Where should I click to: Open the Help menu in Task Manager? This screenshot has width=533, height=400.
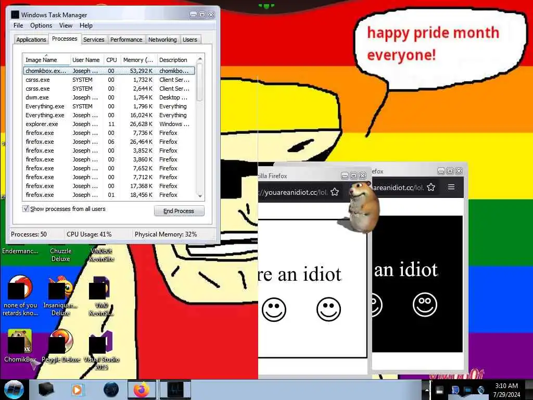(86, 26)
